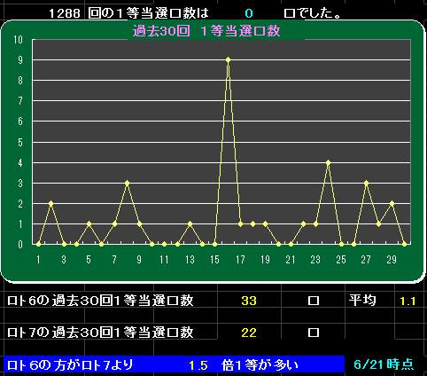
Task: Click the x-axis label 1
Action: (38, 260)
